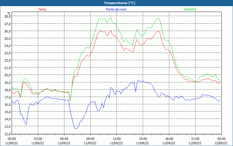This screenshot has width=233, height=146.
Task: Click the 21:00 time axis label
Action: [195, 139]
